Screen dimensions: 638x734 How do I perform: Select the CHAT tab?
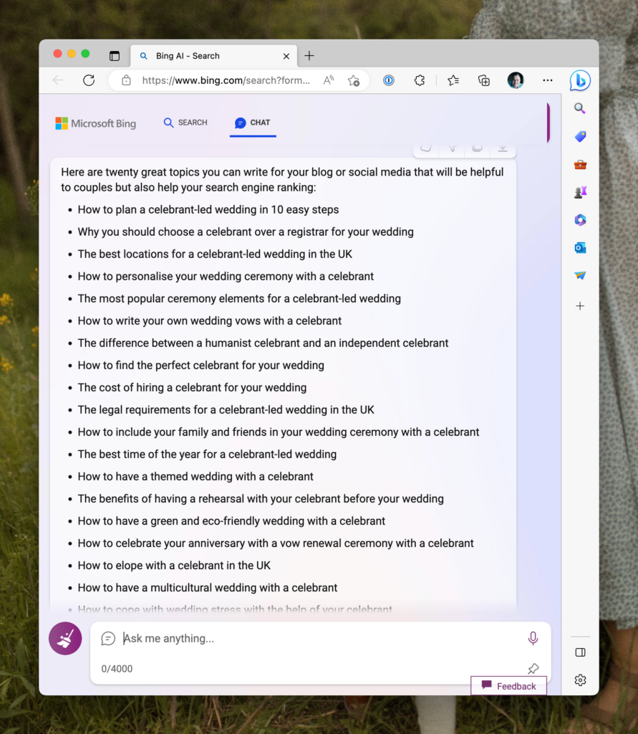coord(253,123)
